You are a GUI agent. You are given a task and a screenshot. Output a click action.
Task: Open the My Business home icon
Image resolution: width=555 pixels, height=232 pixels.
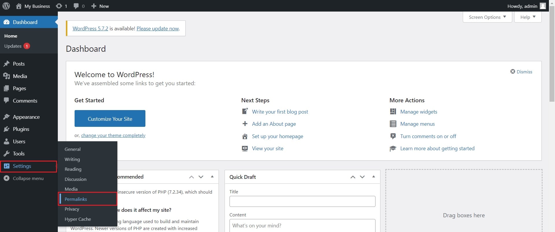(19, 6)
